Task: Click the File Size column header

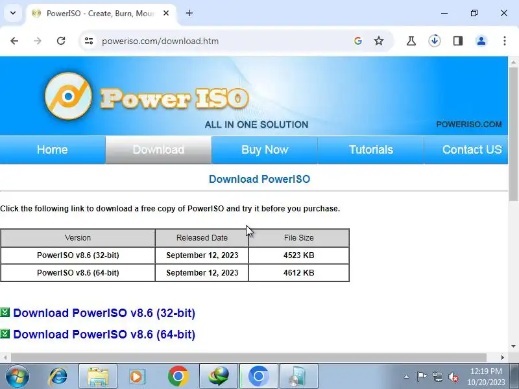Action: point(299,238)
